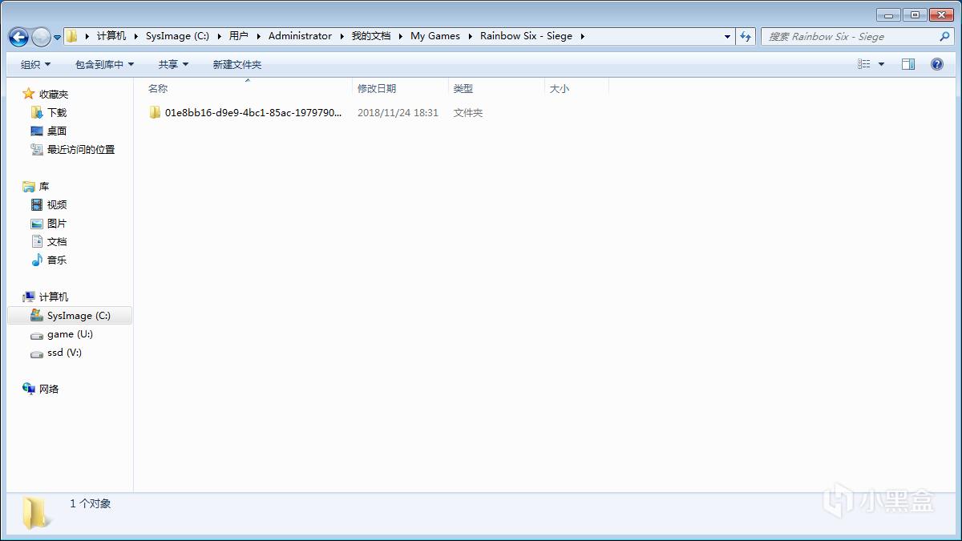Sort by the 修改日期 column header
Viewport: 962px width, 541px height.
click(377, 89)
